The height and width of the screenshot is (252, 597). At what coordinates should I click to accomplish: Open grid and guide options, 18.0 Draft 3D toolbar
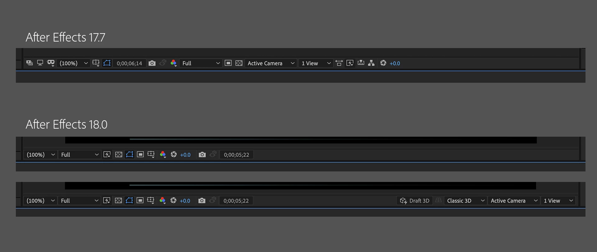(151, 200)
